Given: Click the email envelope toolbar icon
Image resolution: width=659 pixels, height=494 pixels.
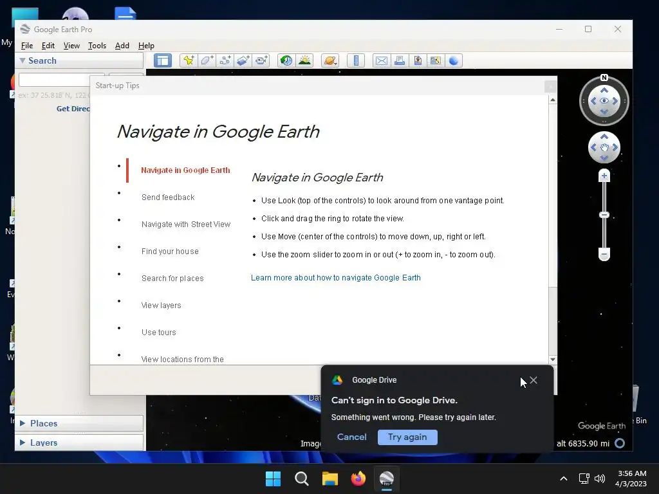Looking at the screenshot, I should point(381,60).
